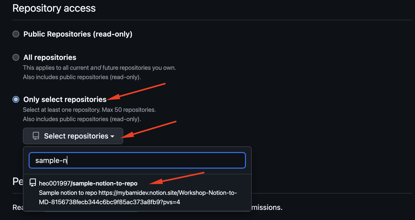415x220 pixels.
Task: Pick heo001997/sample-notion-to-repo from the results list
Action: [x=88, y=183]
